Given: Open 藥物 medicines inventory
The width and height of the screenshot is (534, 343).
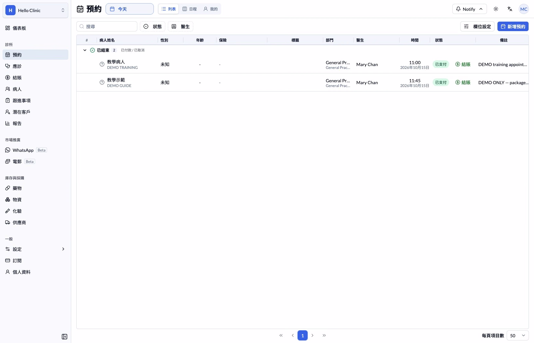Looking at the screenshot, I should 35,188.
